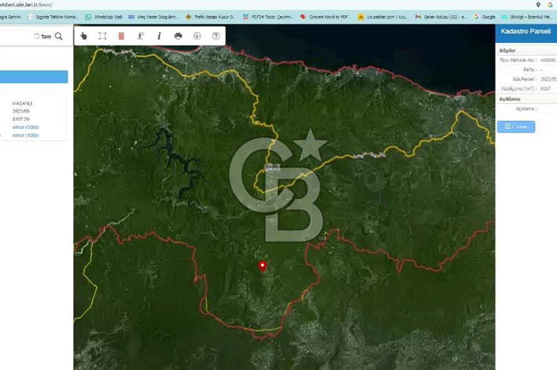The width and height of the screenshot is (557, 370).
Task: Open the imar (1000) link
Action: pyautogui.click(x=25, y=135)
